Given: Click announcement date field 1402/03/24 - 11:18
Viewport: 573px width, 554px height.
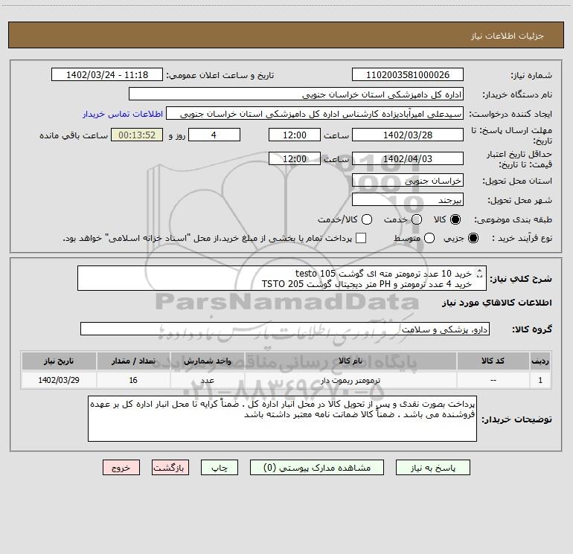Looking at the screenshot, I should coord(107,75).
